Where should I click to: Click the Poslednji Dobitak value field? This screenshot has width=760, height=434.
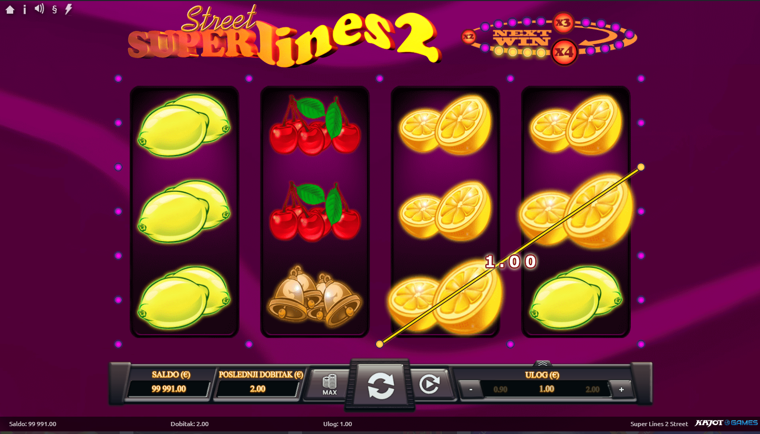pyautogui.click(x=257, y=389)
